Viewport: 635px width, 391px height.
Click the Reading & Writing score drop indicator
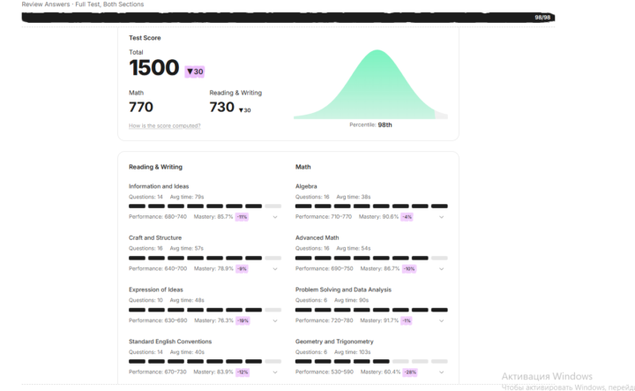[244, 110]
